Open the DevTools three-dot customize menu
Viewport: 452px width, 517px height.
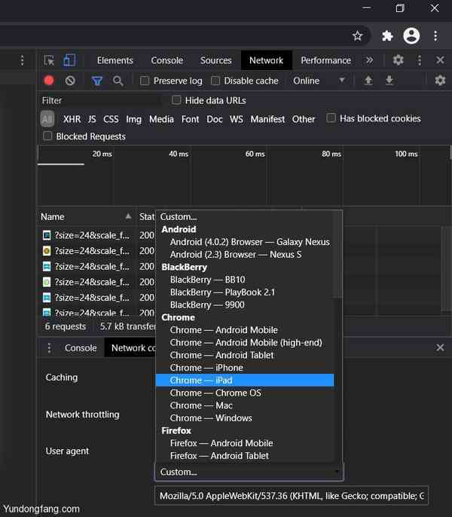420,60
